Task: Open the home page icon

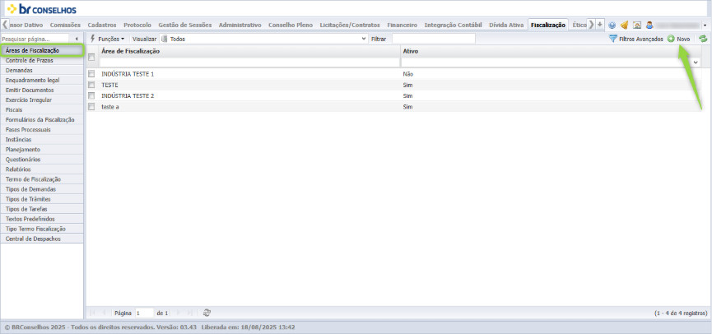Action: coord(637,25)
